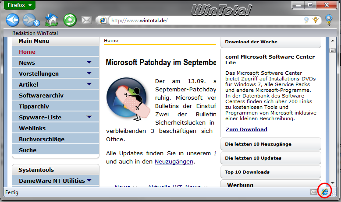Click the Werbung panel header

(x=271, y=184)
